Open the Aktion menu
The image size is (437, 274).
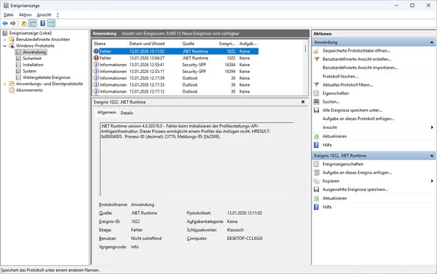pos(25,14)
